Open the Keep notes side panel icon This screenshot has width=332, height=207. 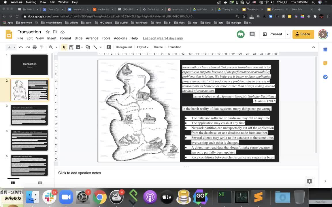[x=325, y=63]
